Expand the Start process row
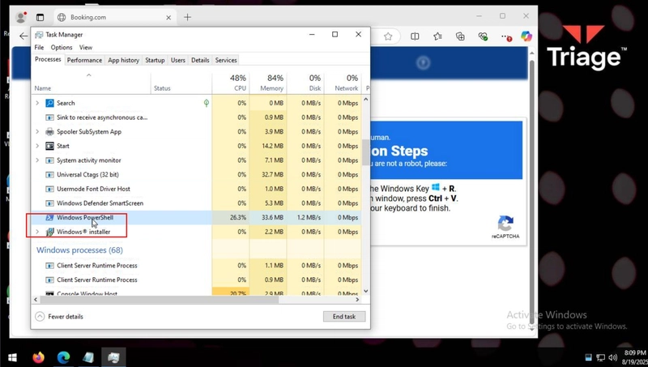This screenshot has height=367, width=648. [37, 146]
